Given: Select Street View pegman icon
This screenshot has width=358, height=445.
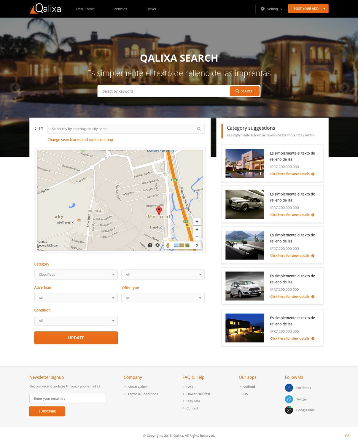Looking at the screenshot, I should coord(168,245).
